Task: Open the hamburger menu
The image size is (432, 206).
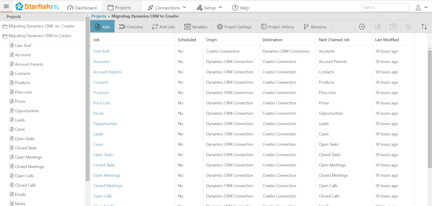Action: [x=6, y=7]
